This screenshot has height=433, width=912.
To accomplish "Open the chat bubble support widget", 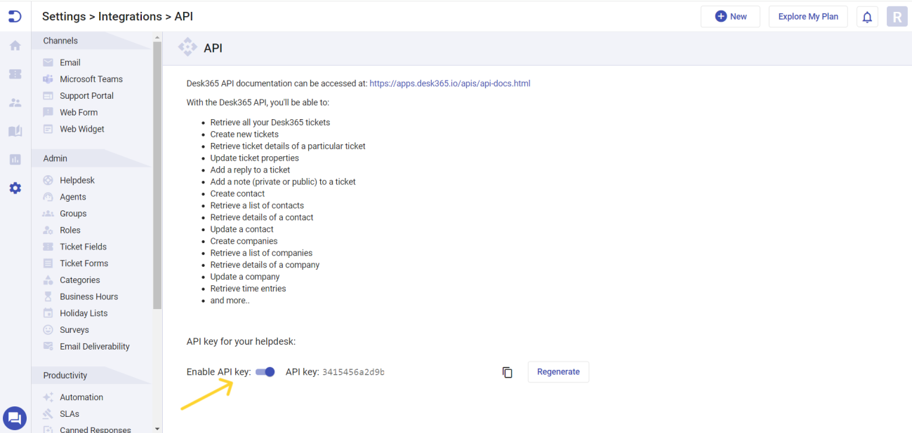I will 15,418.
